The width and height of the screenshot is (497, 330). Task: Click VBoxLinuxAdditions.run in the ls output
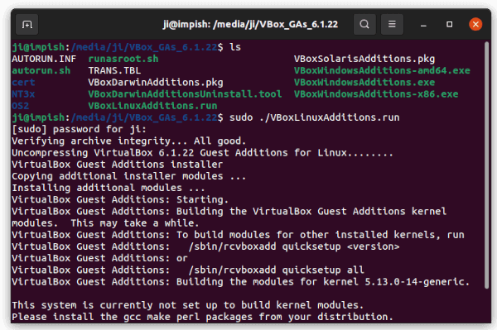(x=152, y=106)
